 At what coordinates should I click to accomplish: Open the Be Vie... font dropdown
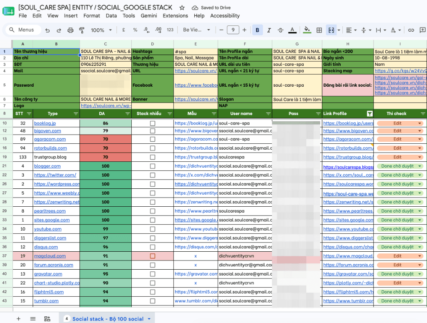click(197, 30)
